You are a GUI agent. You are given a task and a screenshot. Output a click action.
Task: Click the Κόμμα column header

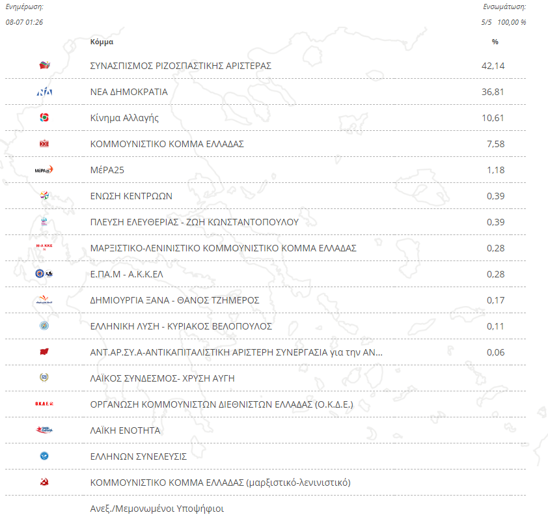(x=102, y=42)
